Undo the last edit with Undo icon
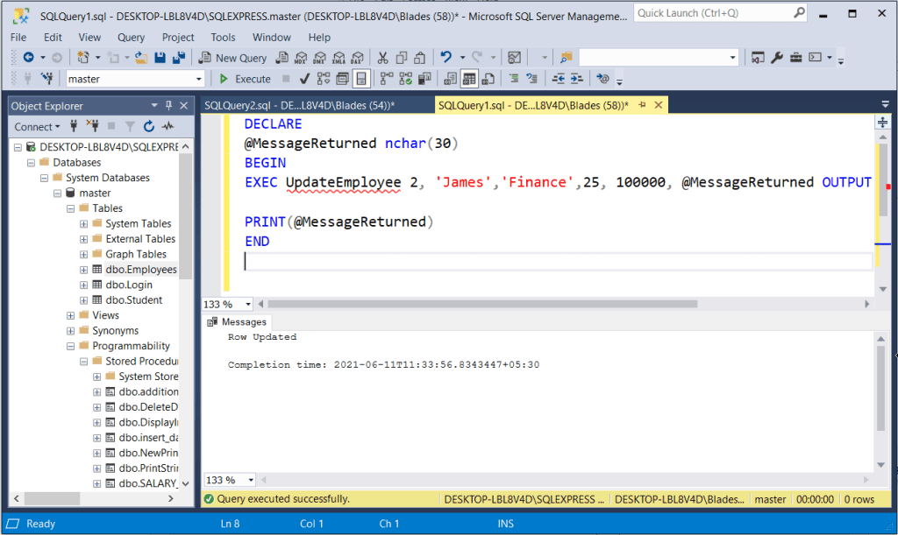The width and height of the screenshot is (898, 535). pos(445,58)
